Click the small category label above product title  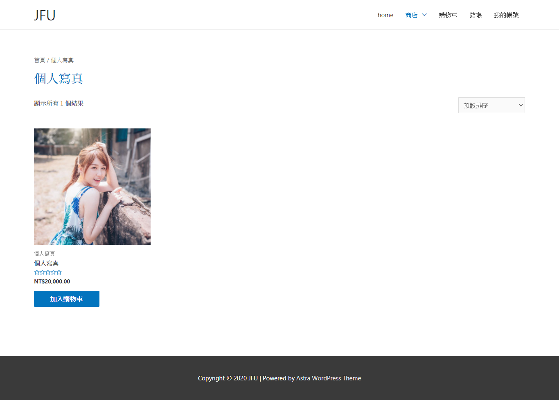44,254
